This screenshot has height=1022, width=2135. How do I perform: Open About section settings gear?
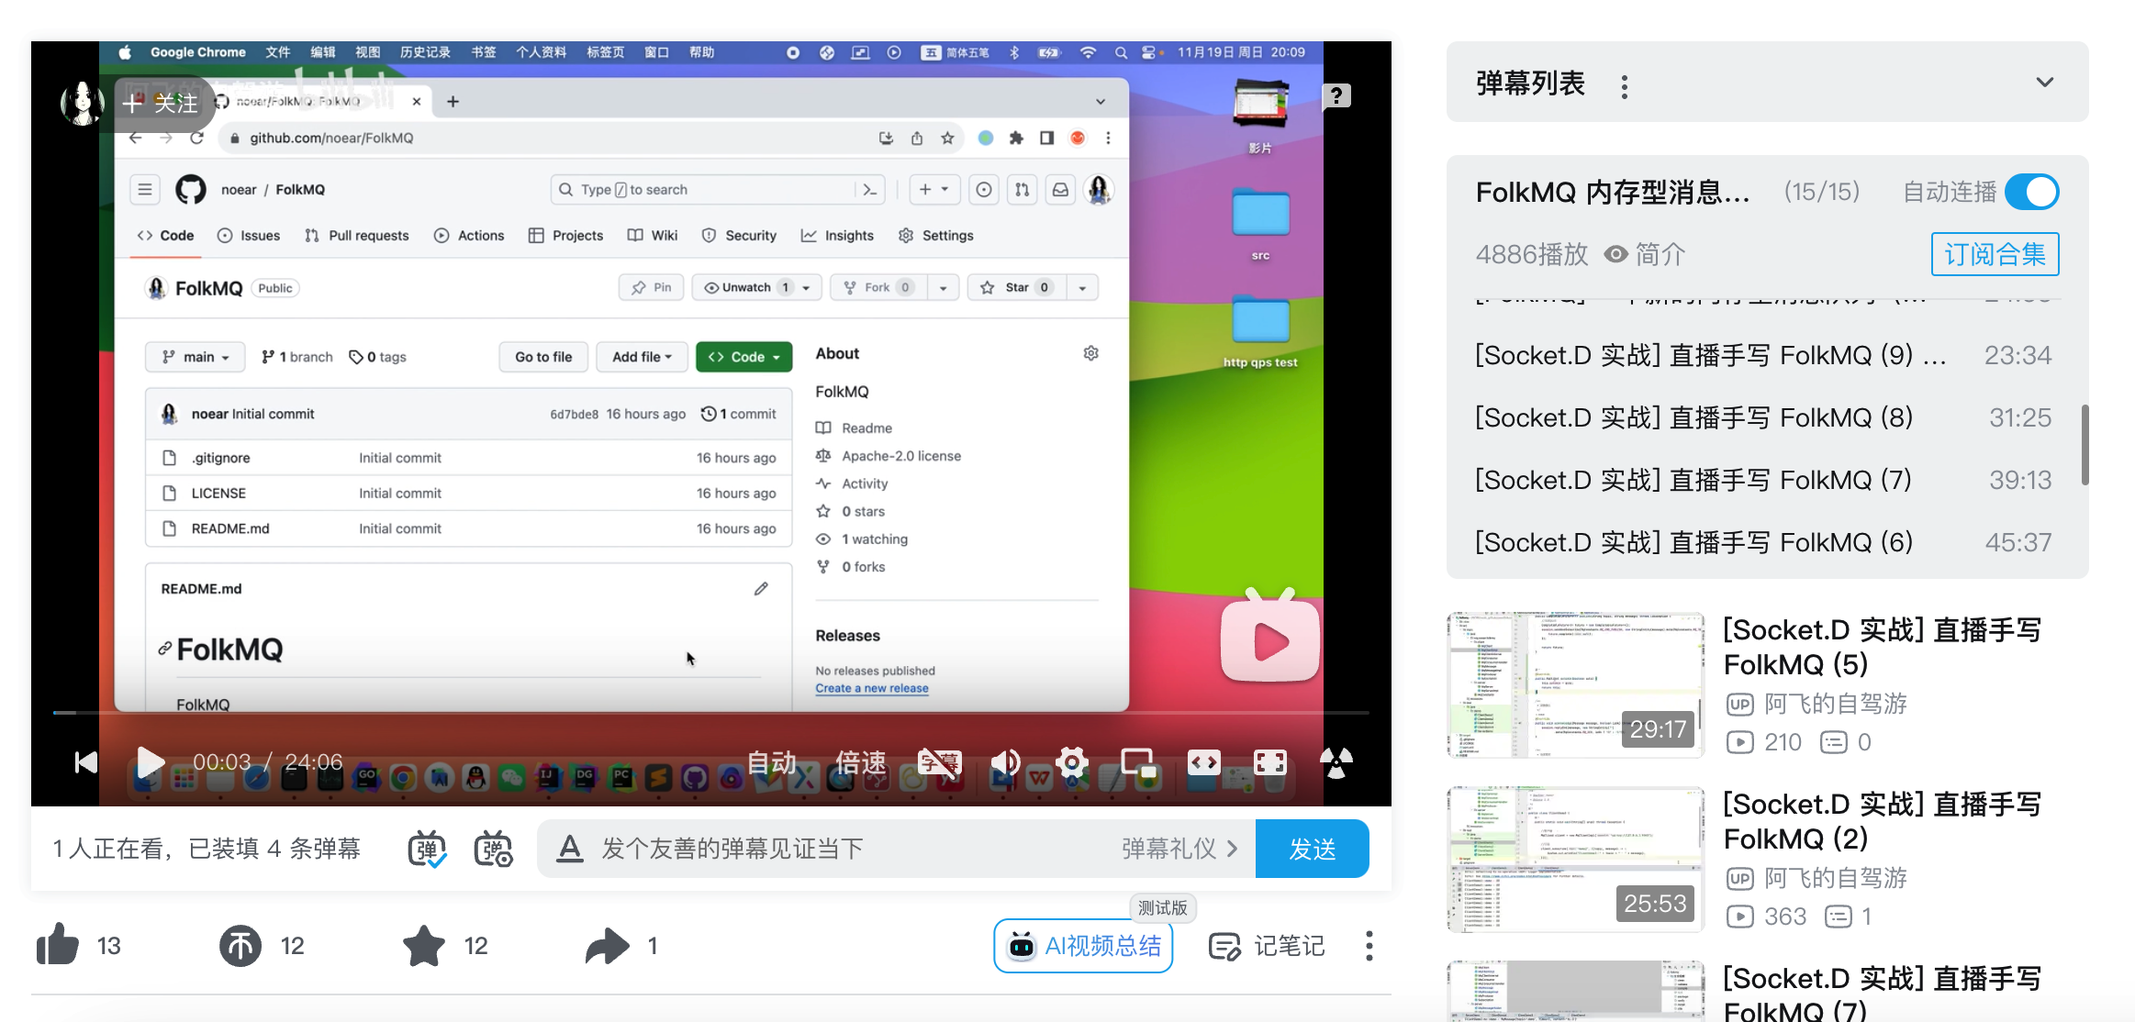1090,353
